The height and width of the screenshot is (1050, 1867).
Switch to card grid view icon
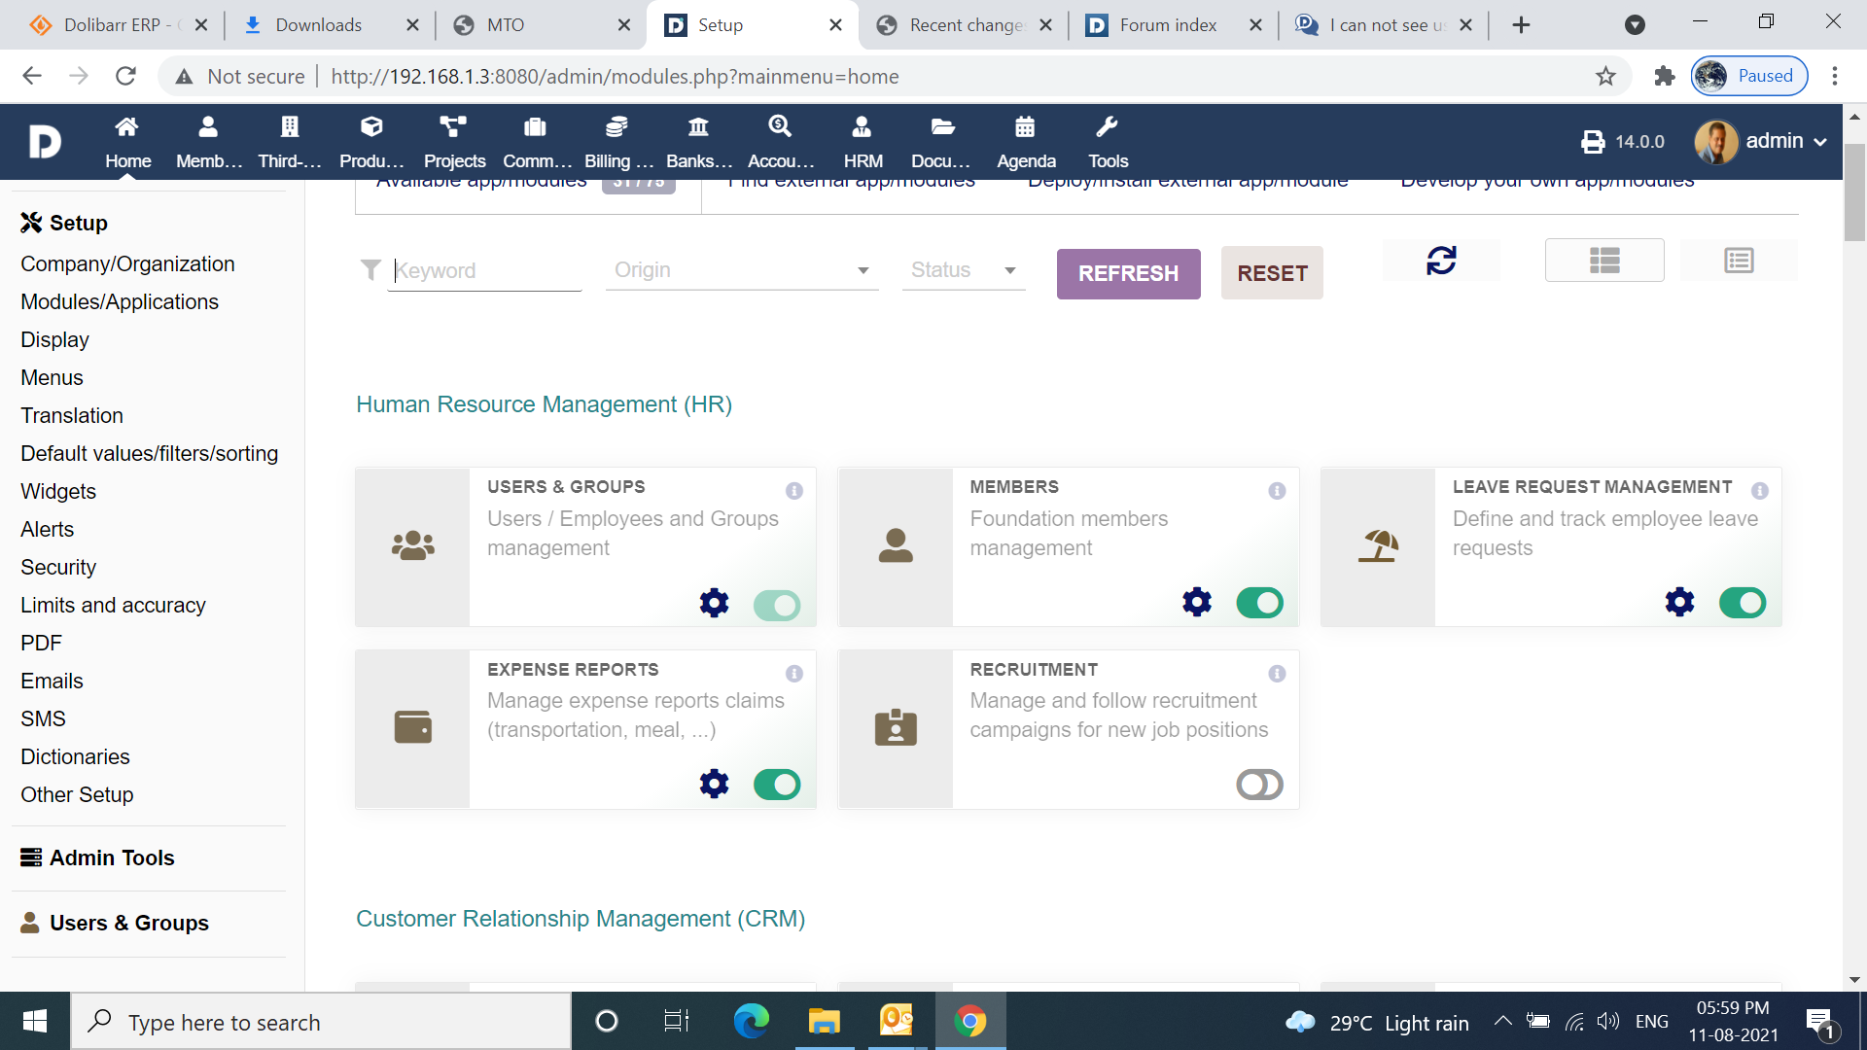1604,261
